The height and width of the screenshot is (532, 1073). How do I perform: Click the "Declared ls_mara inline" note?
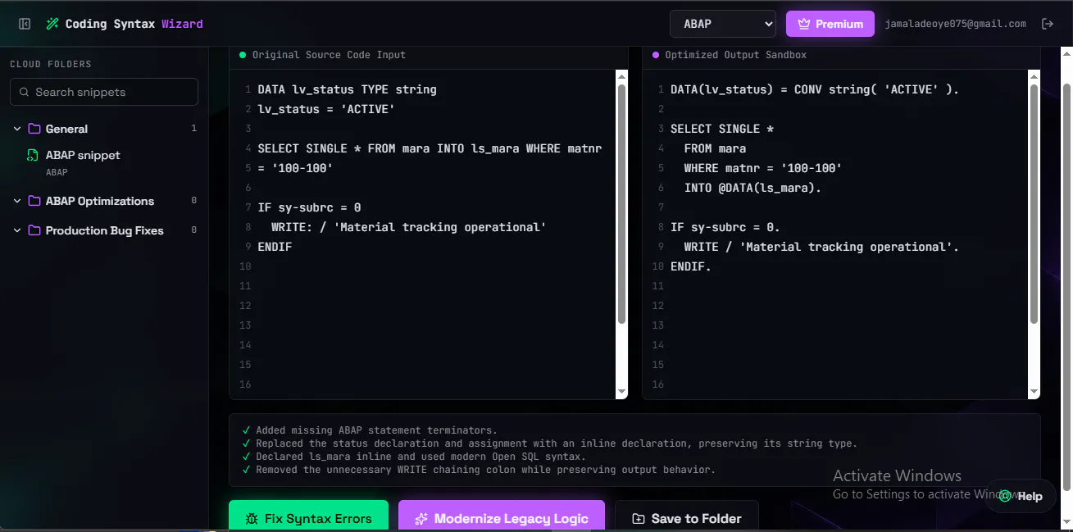(421, 457)
